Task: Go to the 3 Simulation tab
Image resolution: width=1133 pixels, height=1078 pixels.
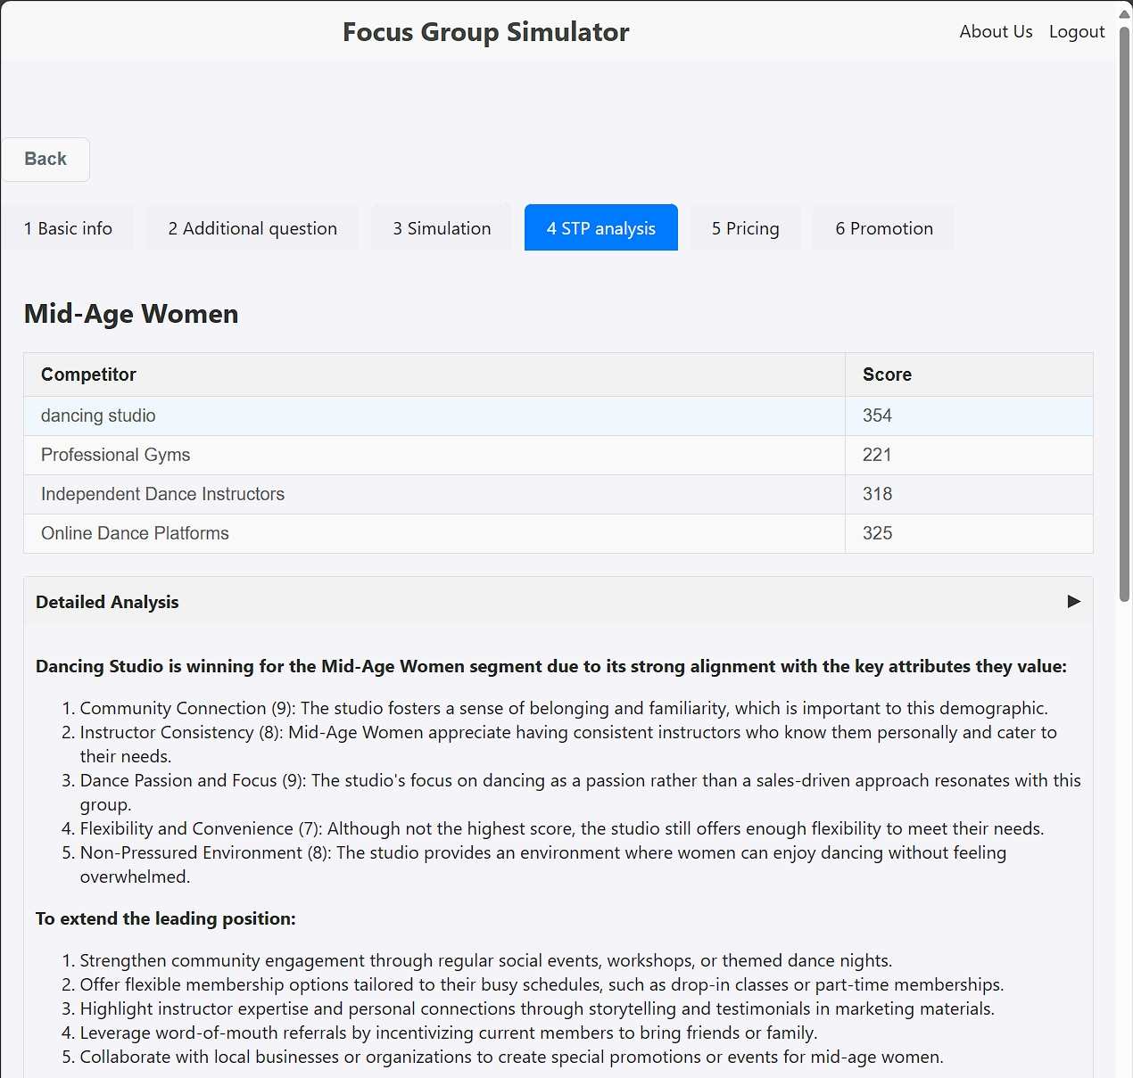Action: click(x=442, y=228)
